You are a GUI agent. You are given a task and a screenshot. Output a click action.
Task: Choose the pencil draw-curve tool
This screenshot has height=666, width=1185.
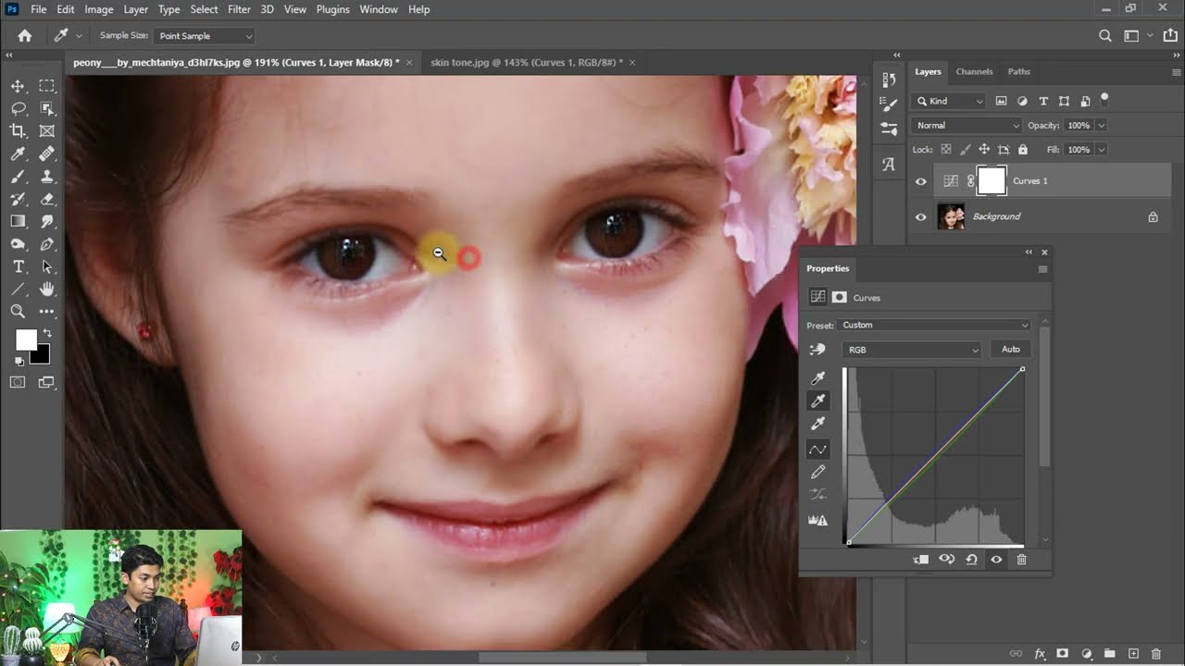click(x=818, y=473)
